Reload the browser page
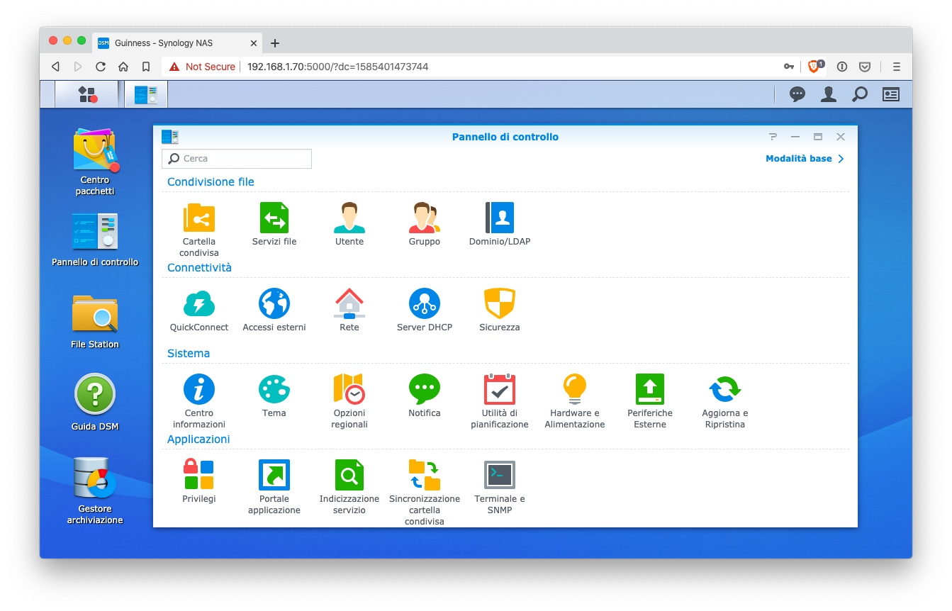952x611 pixels. (x=101, y=67)
